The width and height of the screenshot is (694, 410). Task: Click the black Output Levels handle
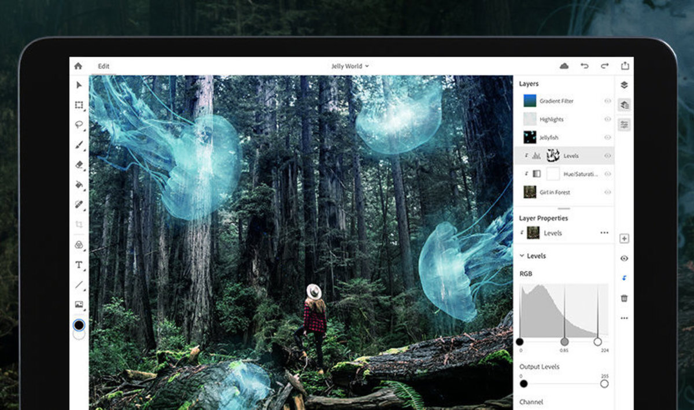(x=523, y=383)
